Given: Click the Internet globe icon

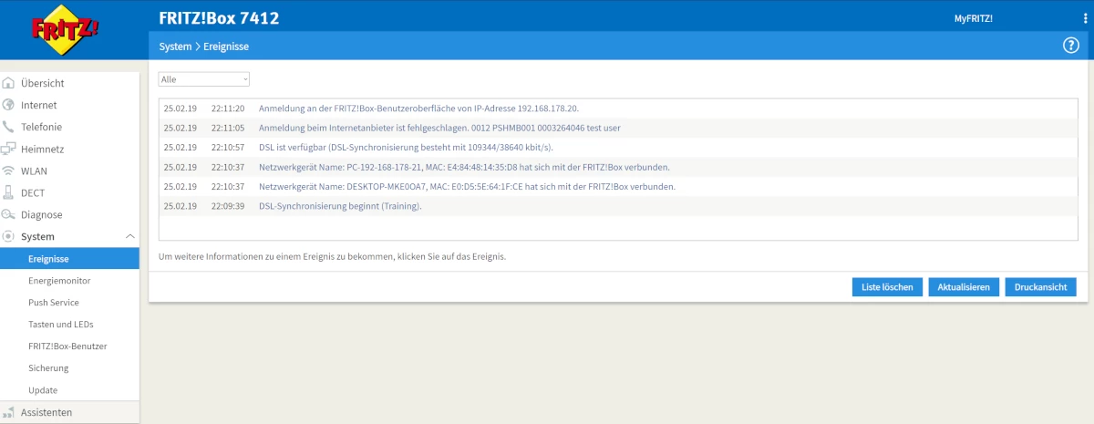Looking at the screenshot, I should (9, 105).
